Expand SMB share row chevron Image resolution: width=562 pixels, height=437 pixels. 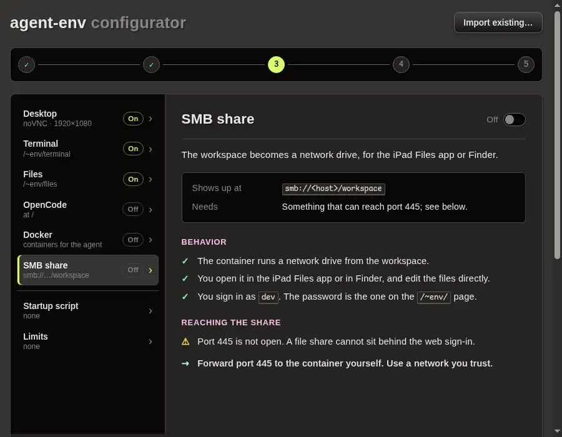point(150,270)
